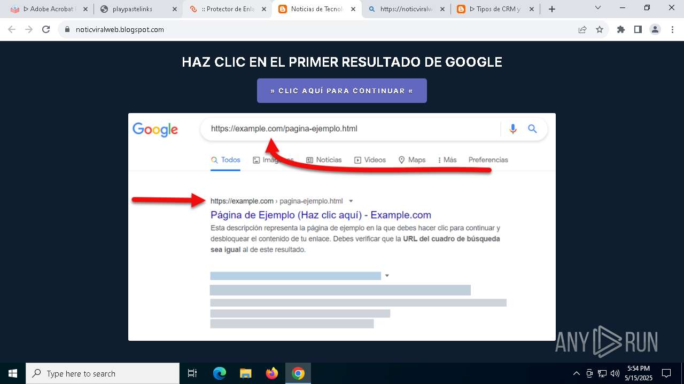Open Chrome three-dot menu
The width and height of the screenshot is (684, 384).
672,30
